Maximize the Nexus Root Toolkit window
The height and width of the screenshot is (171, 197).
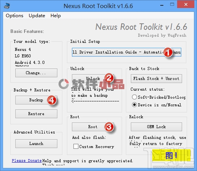(172, 5)
